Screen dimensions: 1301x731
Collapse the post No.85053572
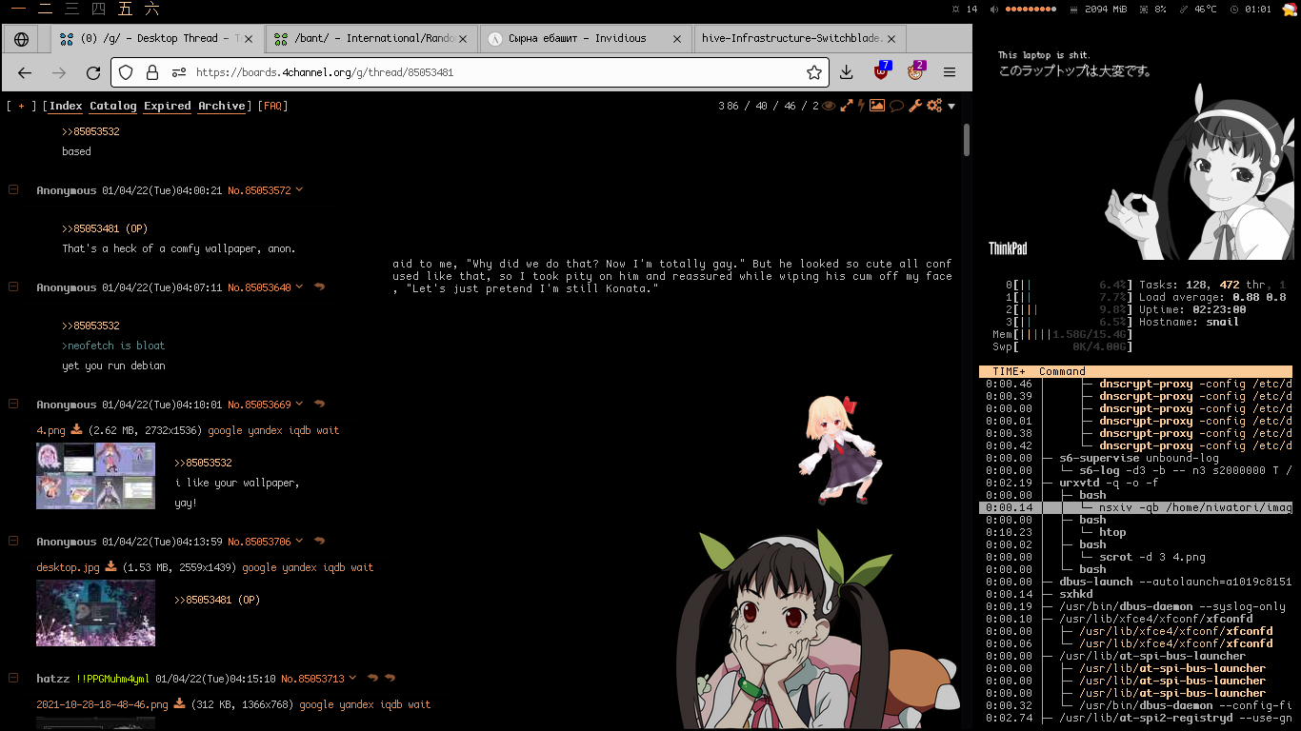tap(13, 189)
